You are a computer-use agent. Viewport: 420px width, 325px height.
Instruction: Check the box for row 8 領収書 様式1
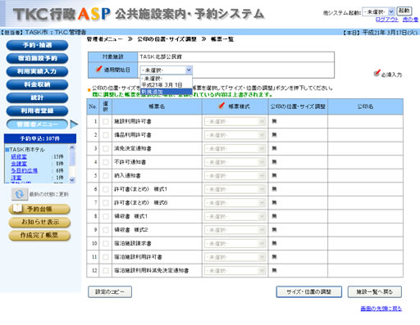pos(106,216)
